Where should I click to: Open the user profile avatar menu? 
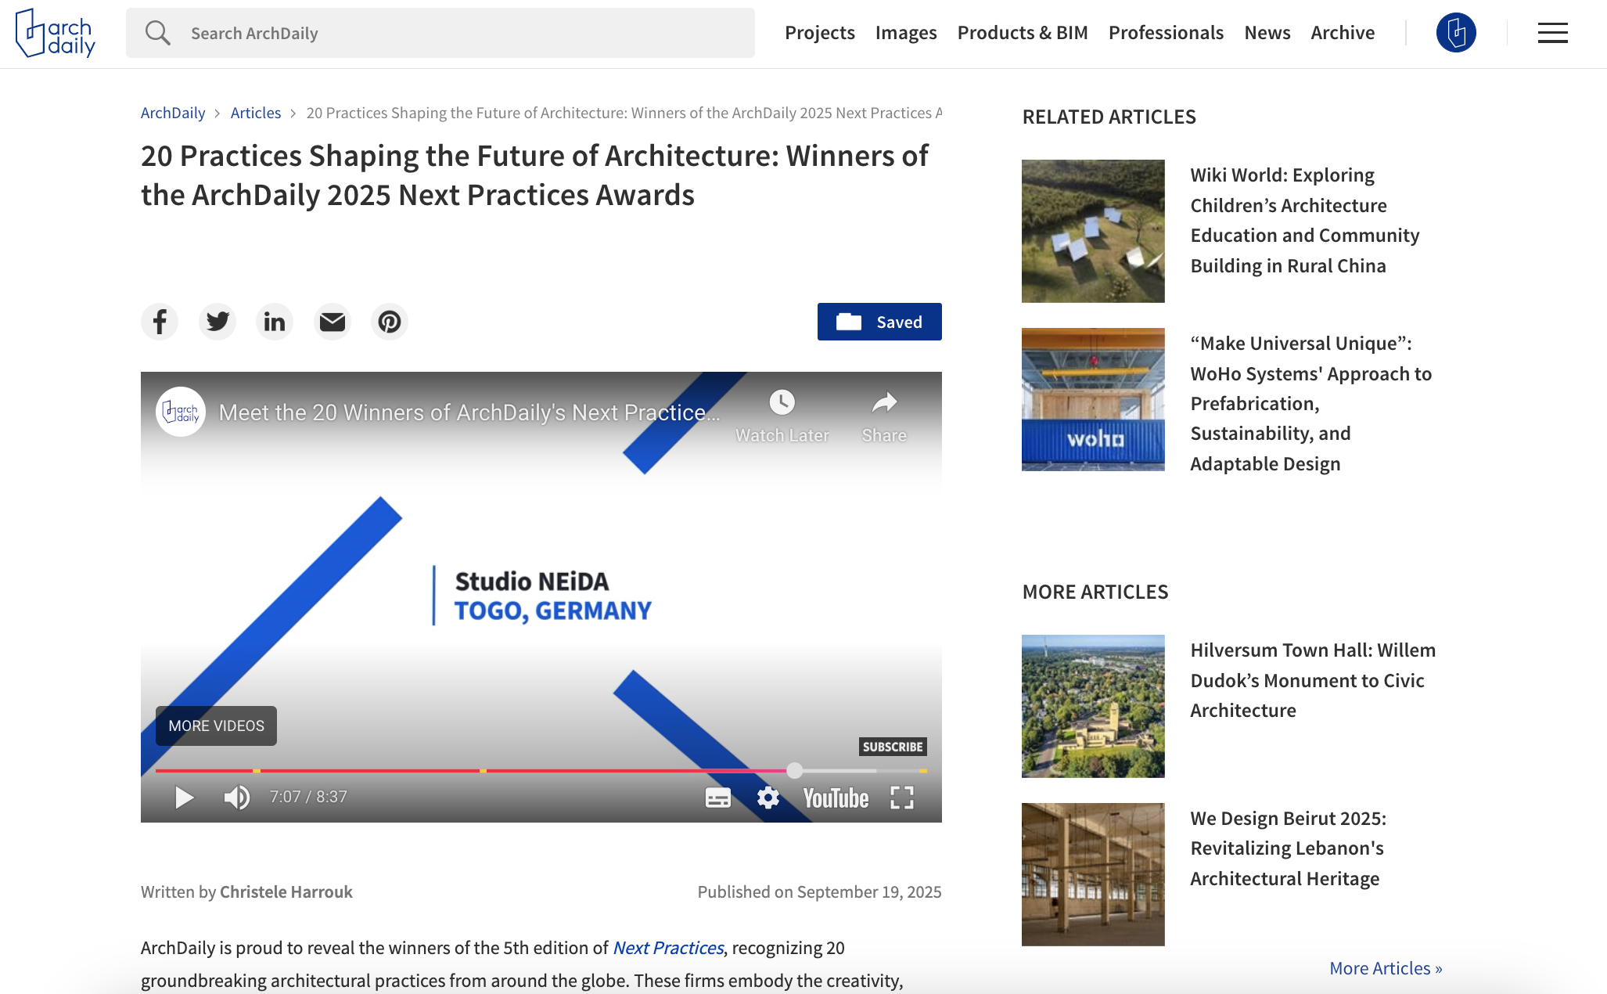pyautogui.click(x=1456, y=33)
